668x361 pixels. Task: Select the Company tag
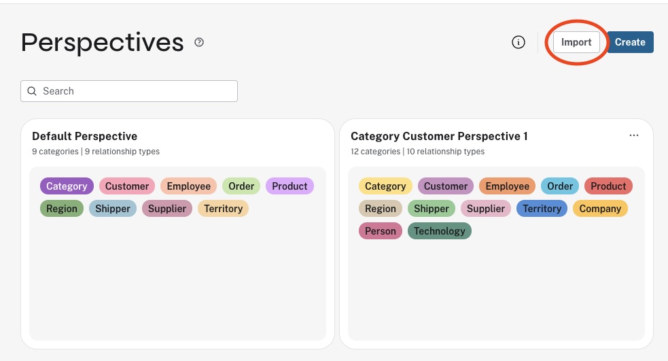(x=600, y=209)
